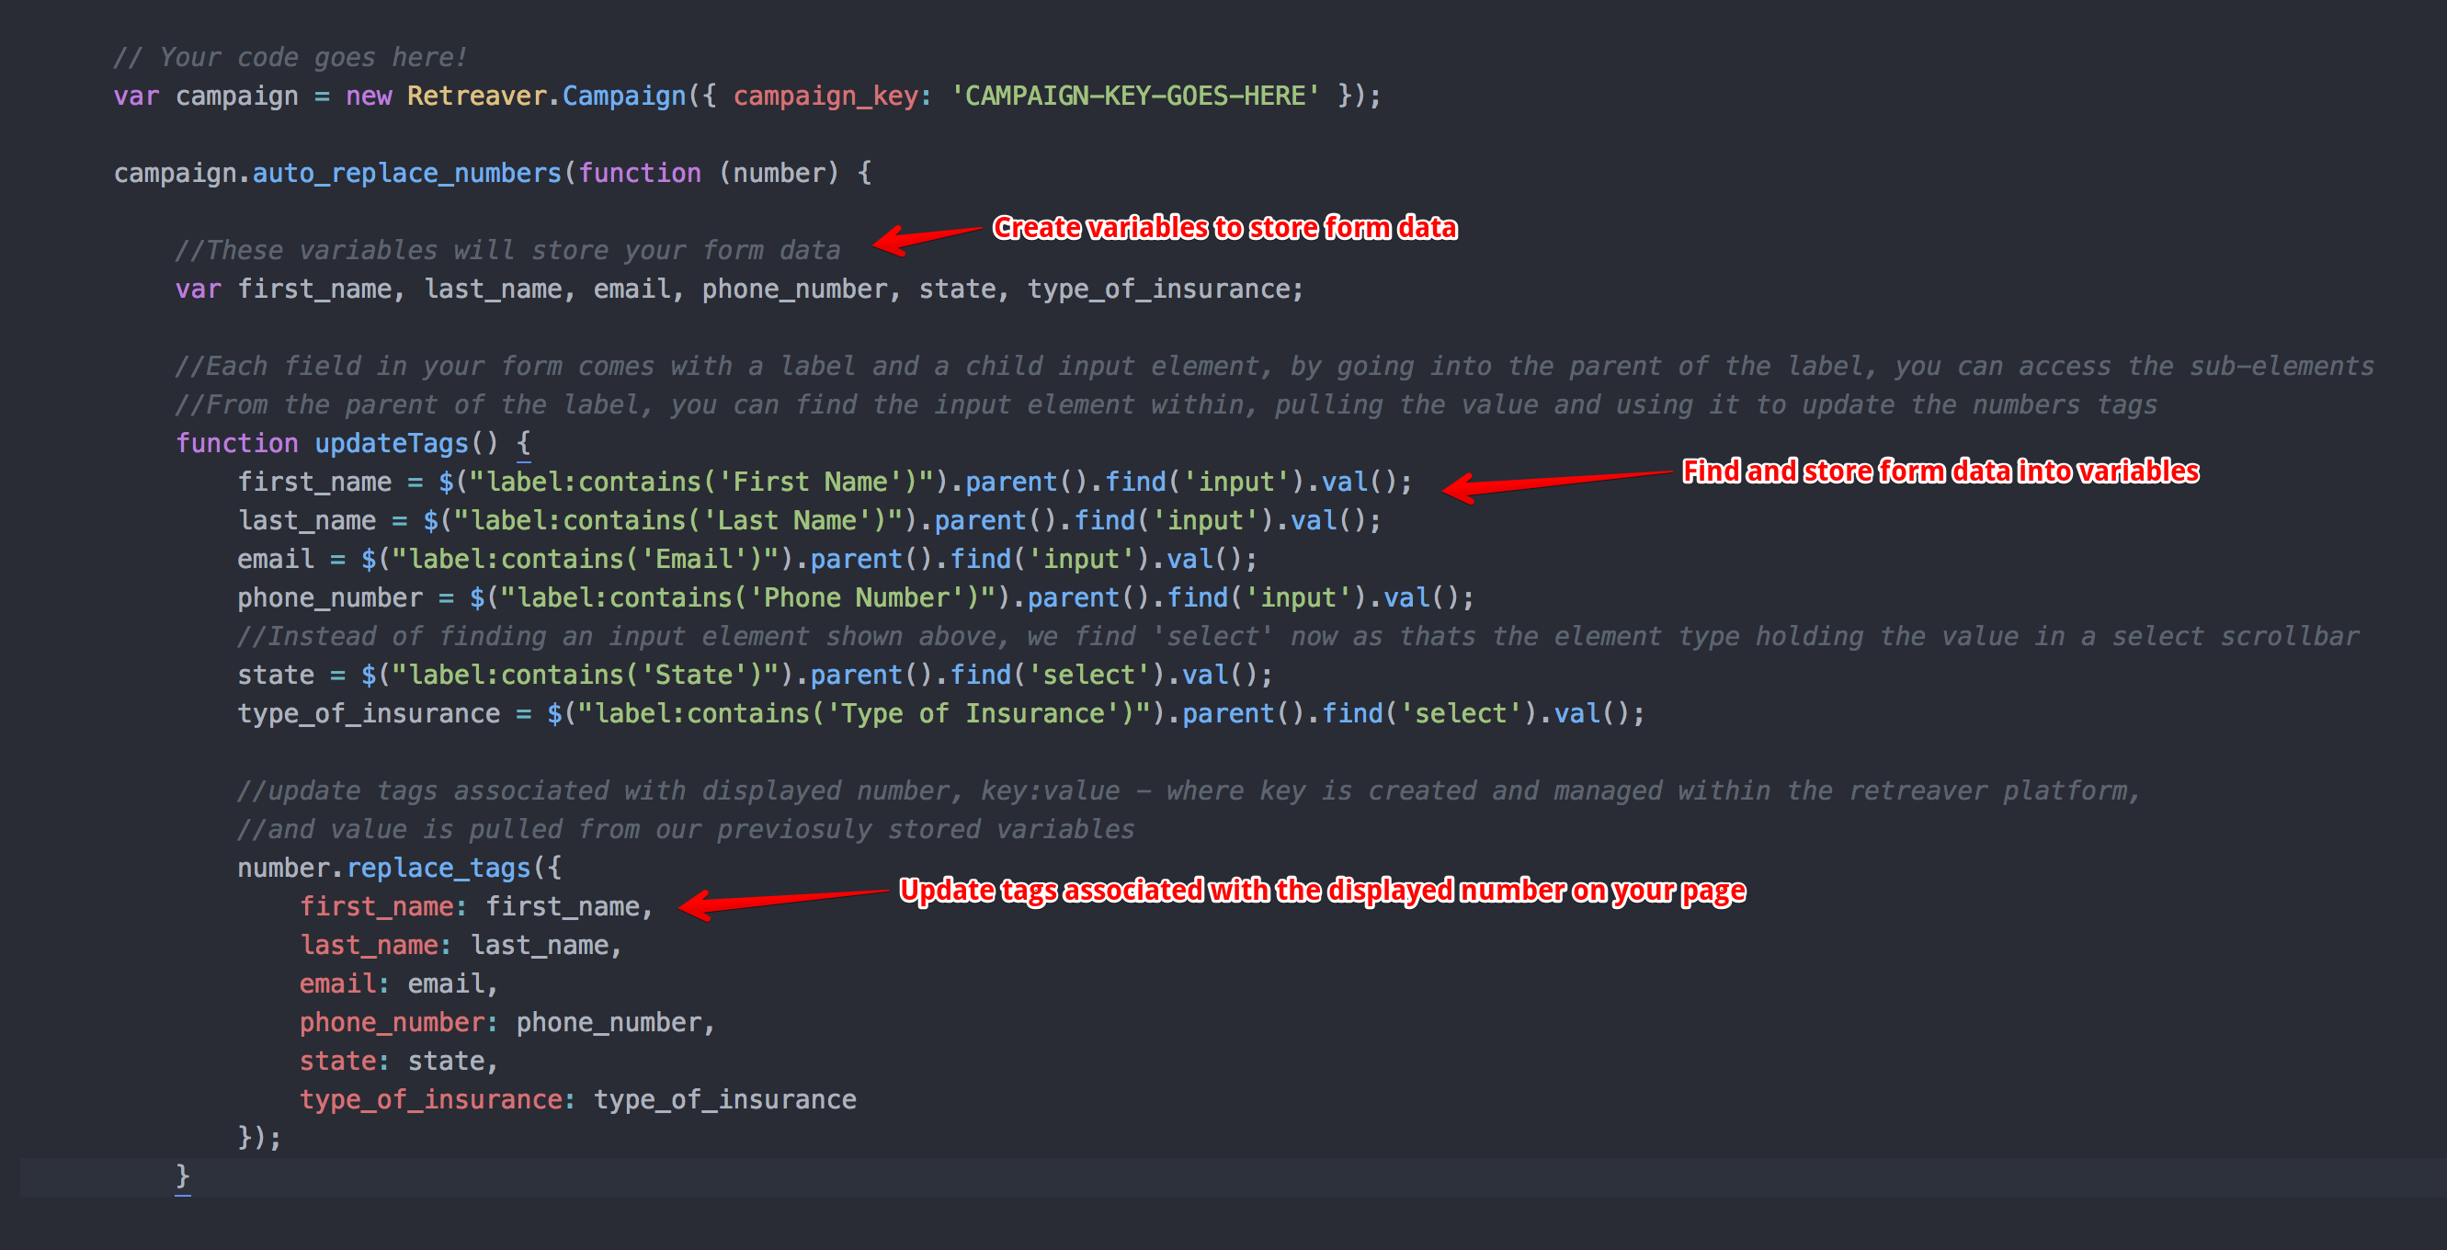Click the closing brace on the highlighted line

[x=182, y=1176]
